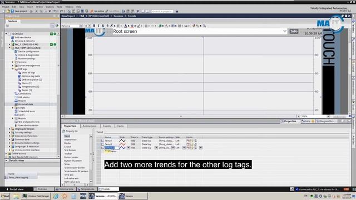Click the Undo icon in main toolbar
Image resolution: width=356 pixels, height=200 pixels.
pyautogui.click(x=55, y=11)
